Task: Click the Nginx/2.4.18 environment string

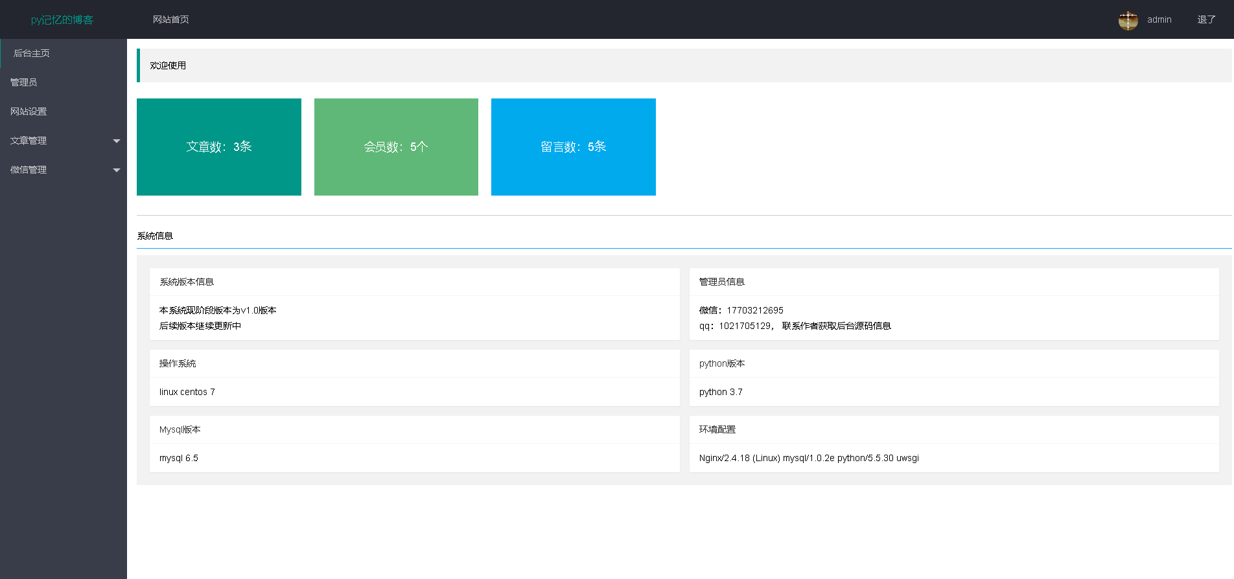Action: [x=809, y=458]
